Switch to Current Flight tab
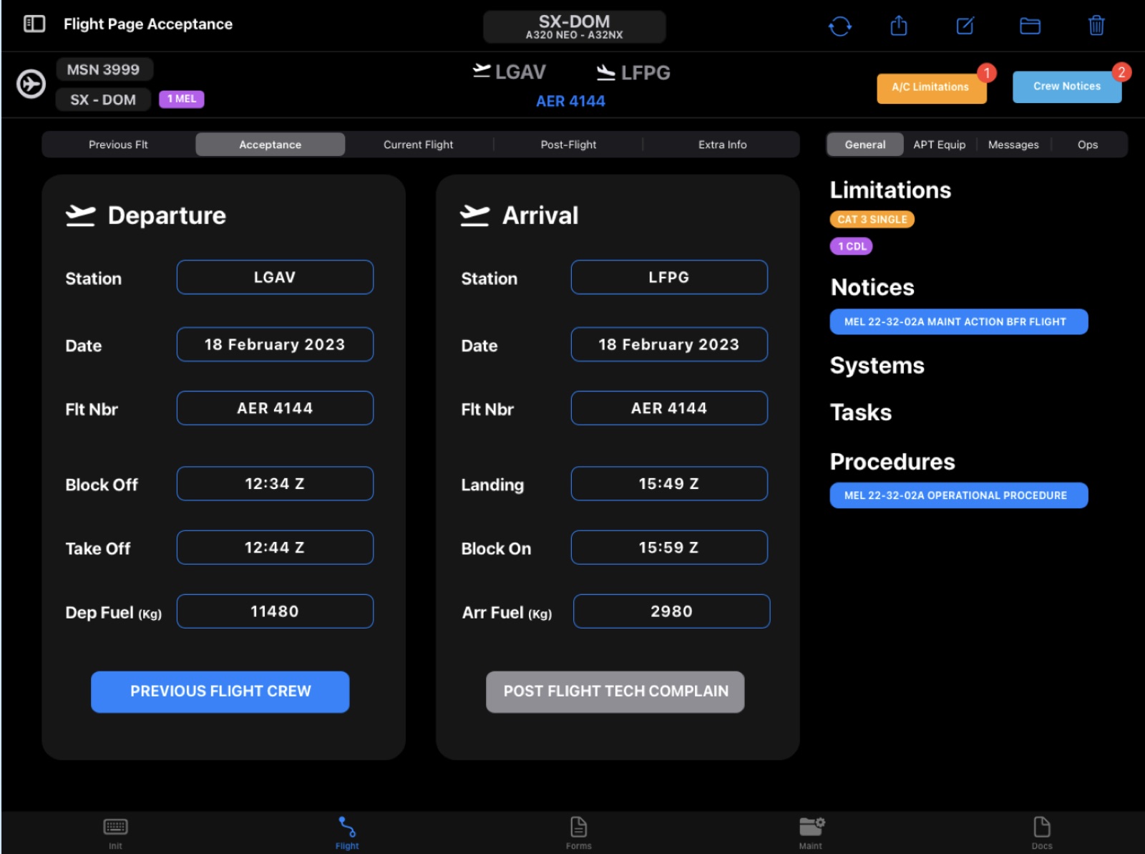1145x854 pixels. 419,145
